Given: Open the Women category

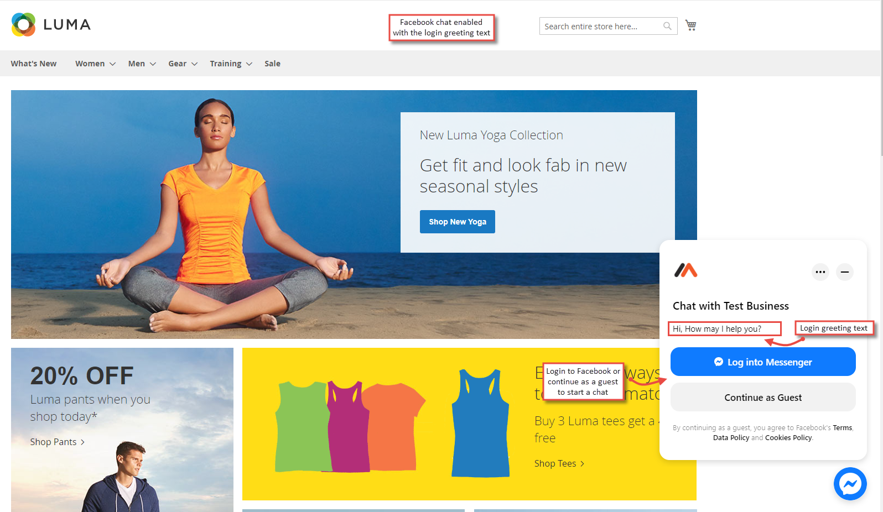Looking at the screenshot, I should tap(90, 64).
